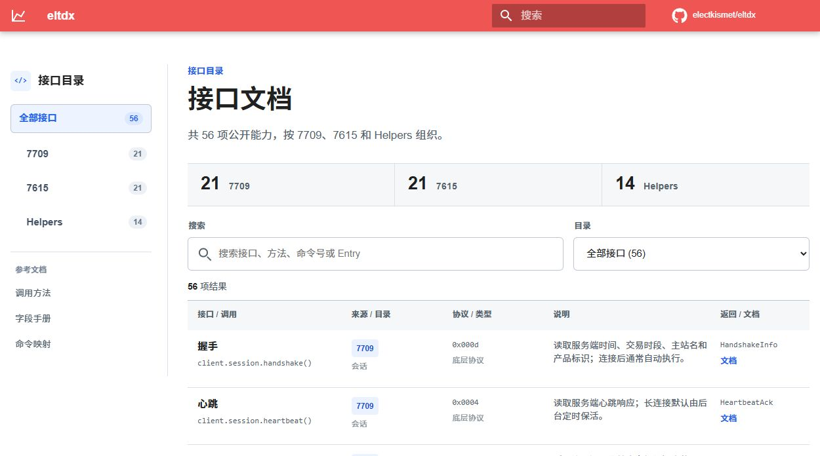Open the 文档 link for HeartbeatAck
The height and width of the screenshot is (456, 820).
coord(728,418)
